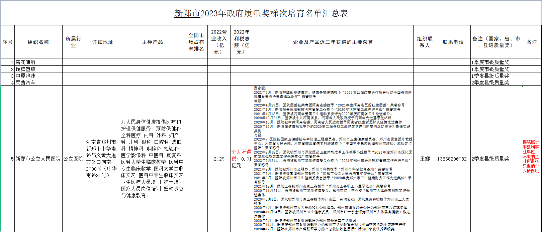The height and width of the screenshot is (232, 542).
Task: Select the last column's plain 备注 header
Action: click(x=532, y=42)
